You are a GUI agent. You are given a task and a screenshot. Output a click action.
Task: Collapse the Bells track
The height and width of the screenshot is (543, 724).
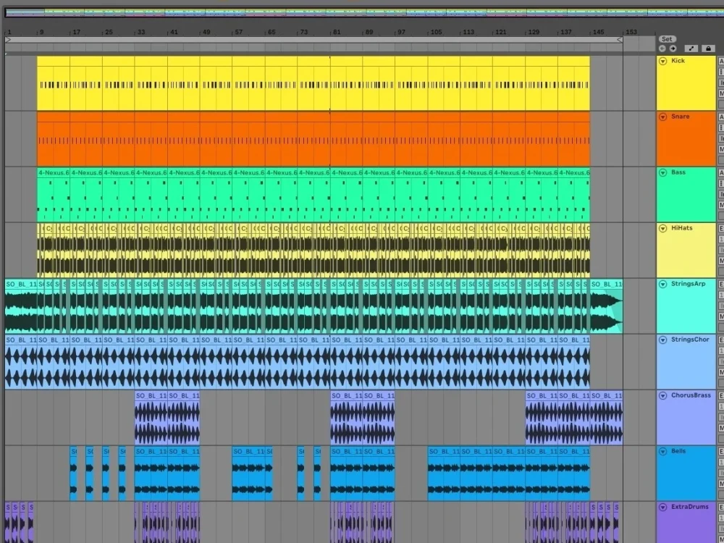pos(662,451)
